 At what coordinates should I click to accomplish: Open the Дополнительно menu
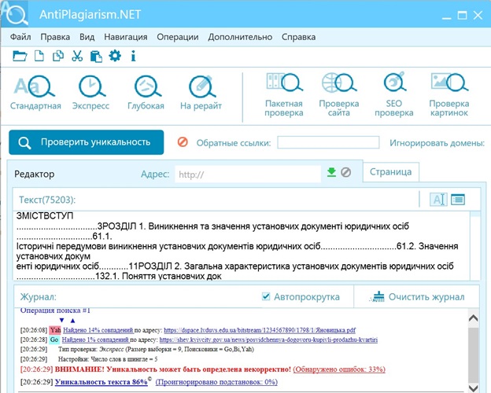click(240, 37)
